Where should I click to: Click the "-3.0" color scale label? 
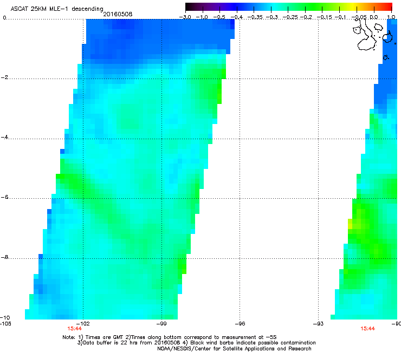185,17
